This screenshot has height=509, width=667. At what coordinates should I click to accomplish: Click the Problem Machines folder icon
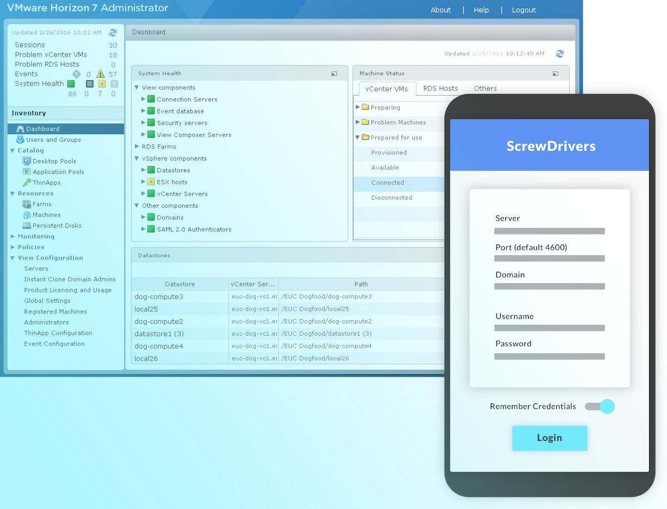pos(365,122)
